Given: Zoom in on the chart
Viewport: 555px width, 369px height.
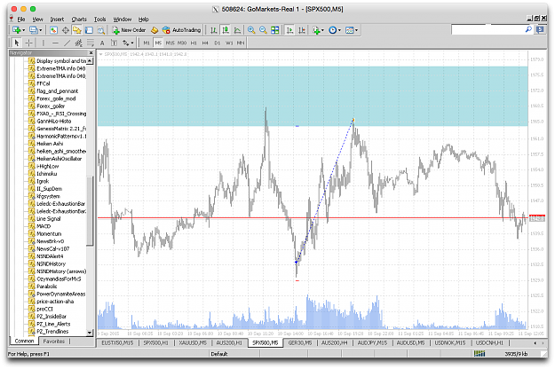Looking at the screenshot, I should (x=251, y=30).
